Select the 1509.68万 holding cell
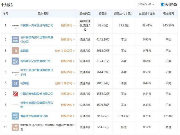180x135 pixels. pyautogui.click(x=103, y=105)
